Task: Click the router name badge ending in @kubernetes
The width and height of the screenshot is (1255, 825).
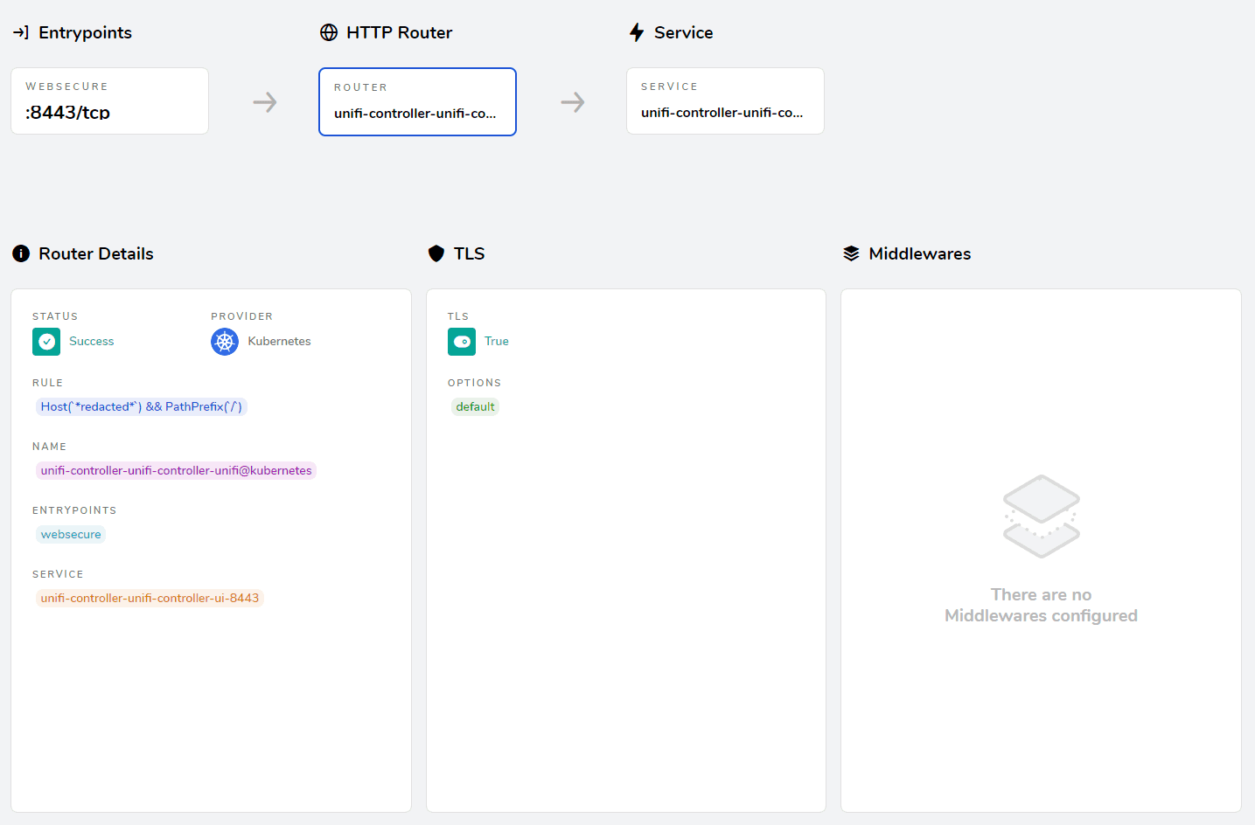Action: 176,470
